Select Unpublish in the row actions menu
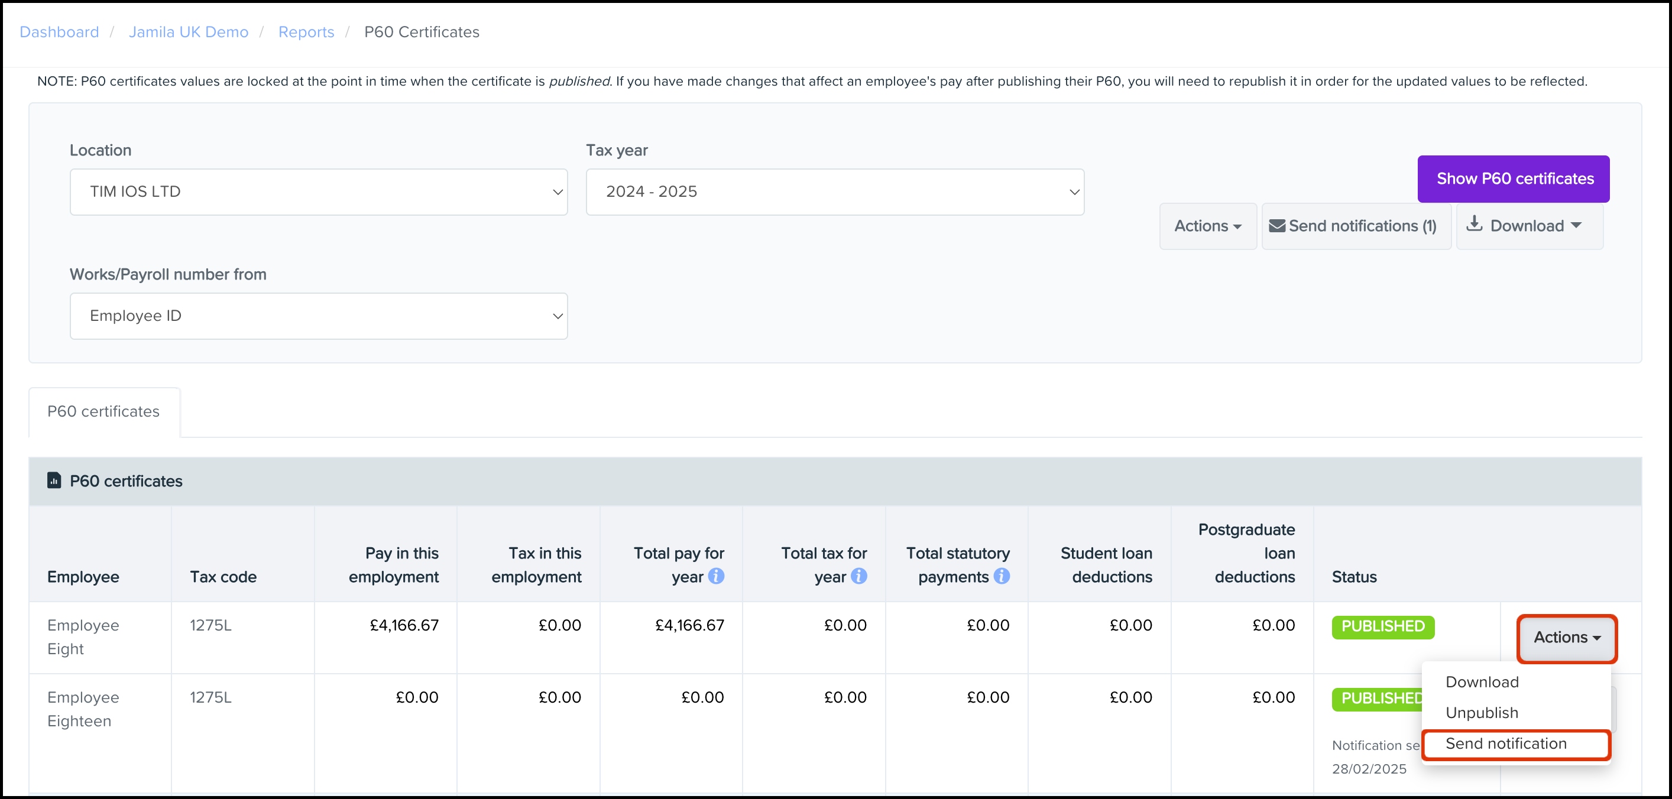The height and width of the screenshot is (799, 1672). (1482, 713)
